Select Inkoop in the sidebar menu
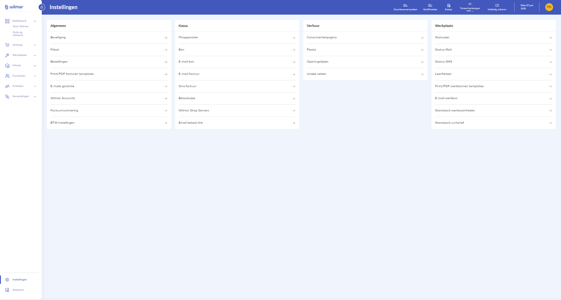This screenshot has height=300, width=561. (x=16, y=65)
